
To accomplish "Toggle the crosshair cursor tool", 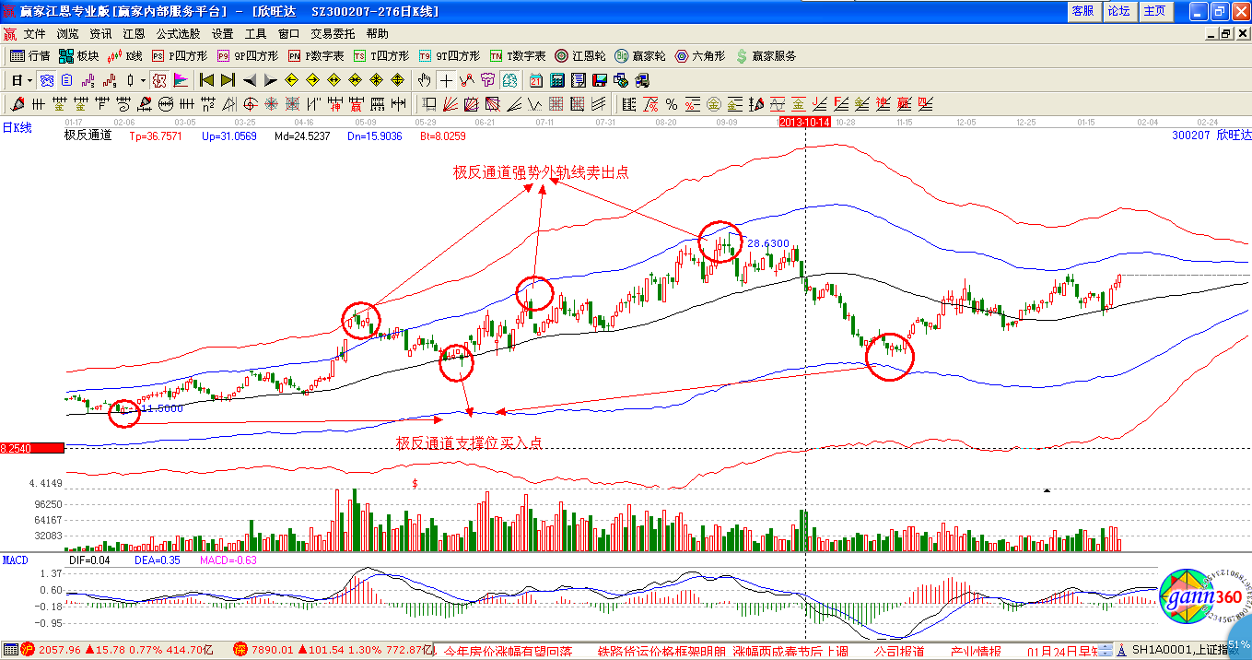I will 446,80.
